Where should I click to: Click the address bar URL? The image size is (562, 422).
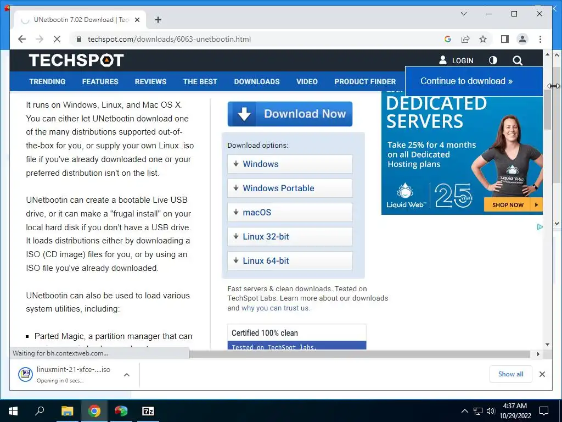click(169, 39)
